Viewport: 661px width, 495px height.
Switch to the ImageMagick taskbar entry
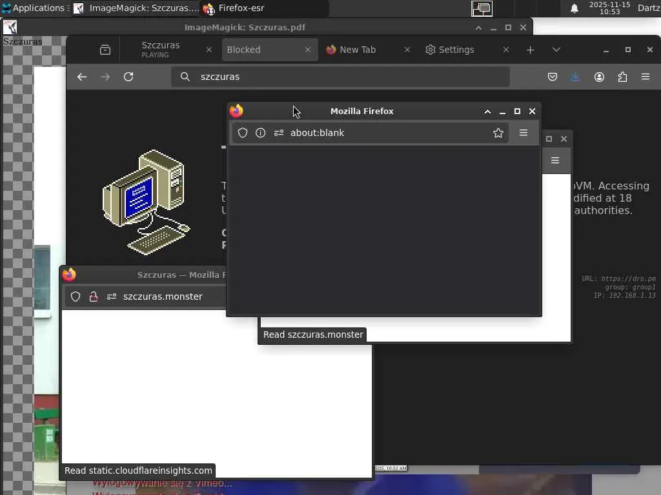coord(136,8)
